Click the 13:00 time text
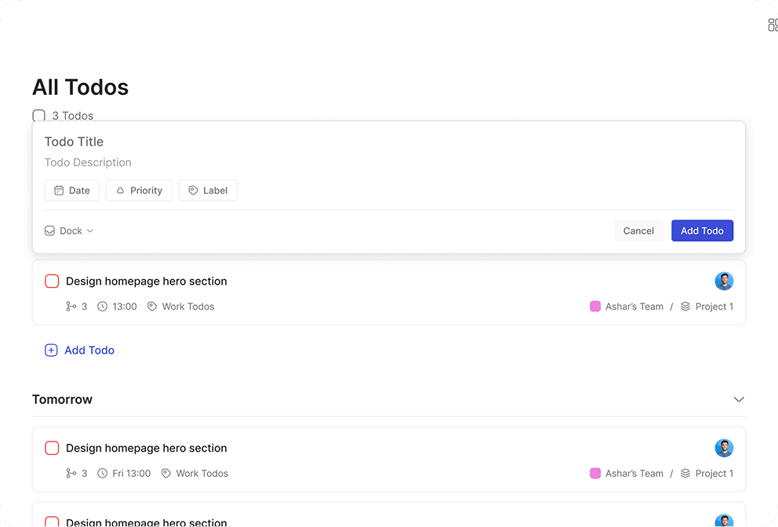 (125, 307)
